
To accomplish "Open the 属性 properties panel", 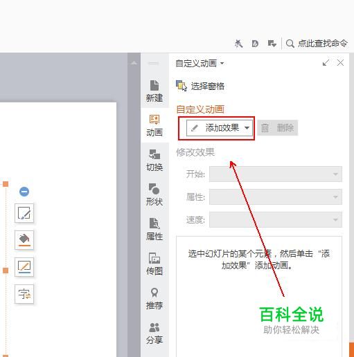I will pyautogui.click(x=154, y=229).
